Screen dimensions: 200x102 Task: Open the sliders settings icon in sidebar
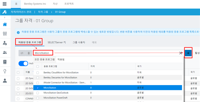pyautogui.click(x=5, y=34)
